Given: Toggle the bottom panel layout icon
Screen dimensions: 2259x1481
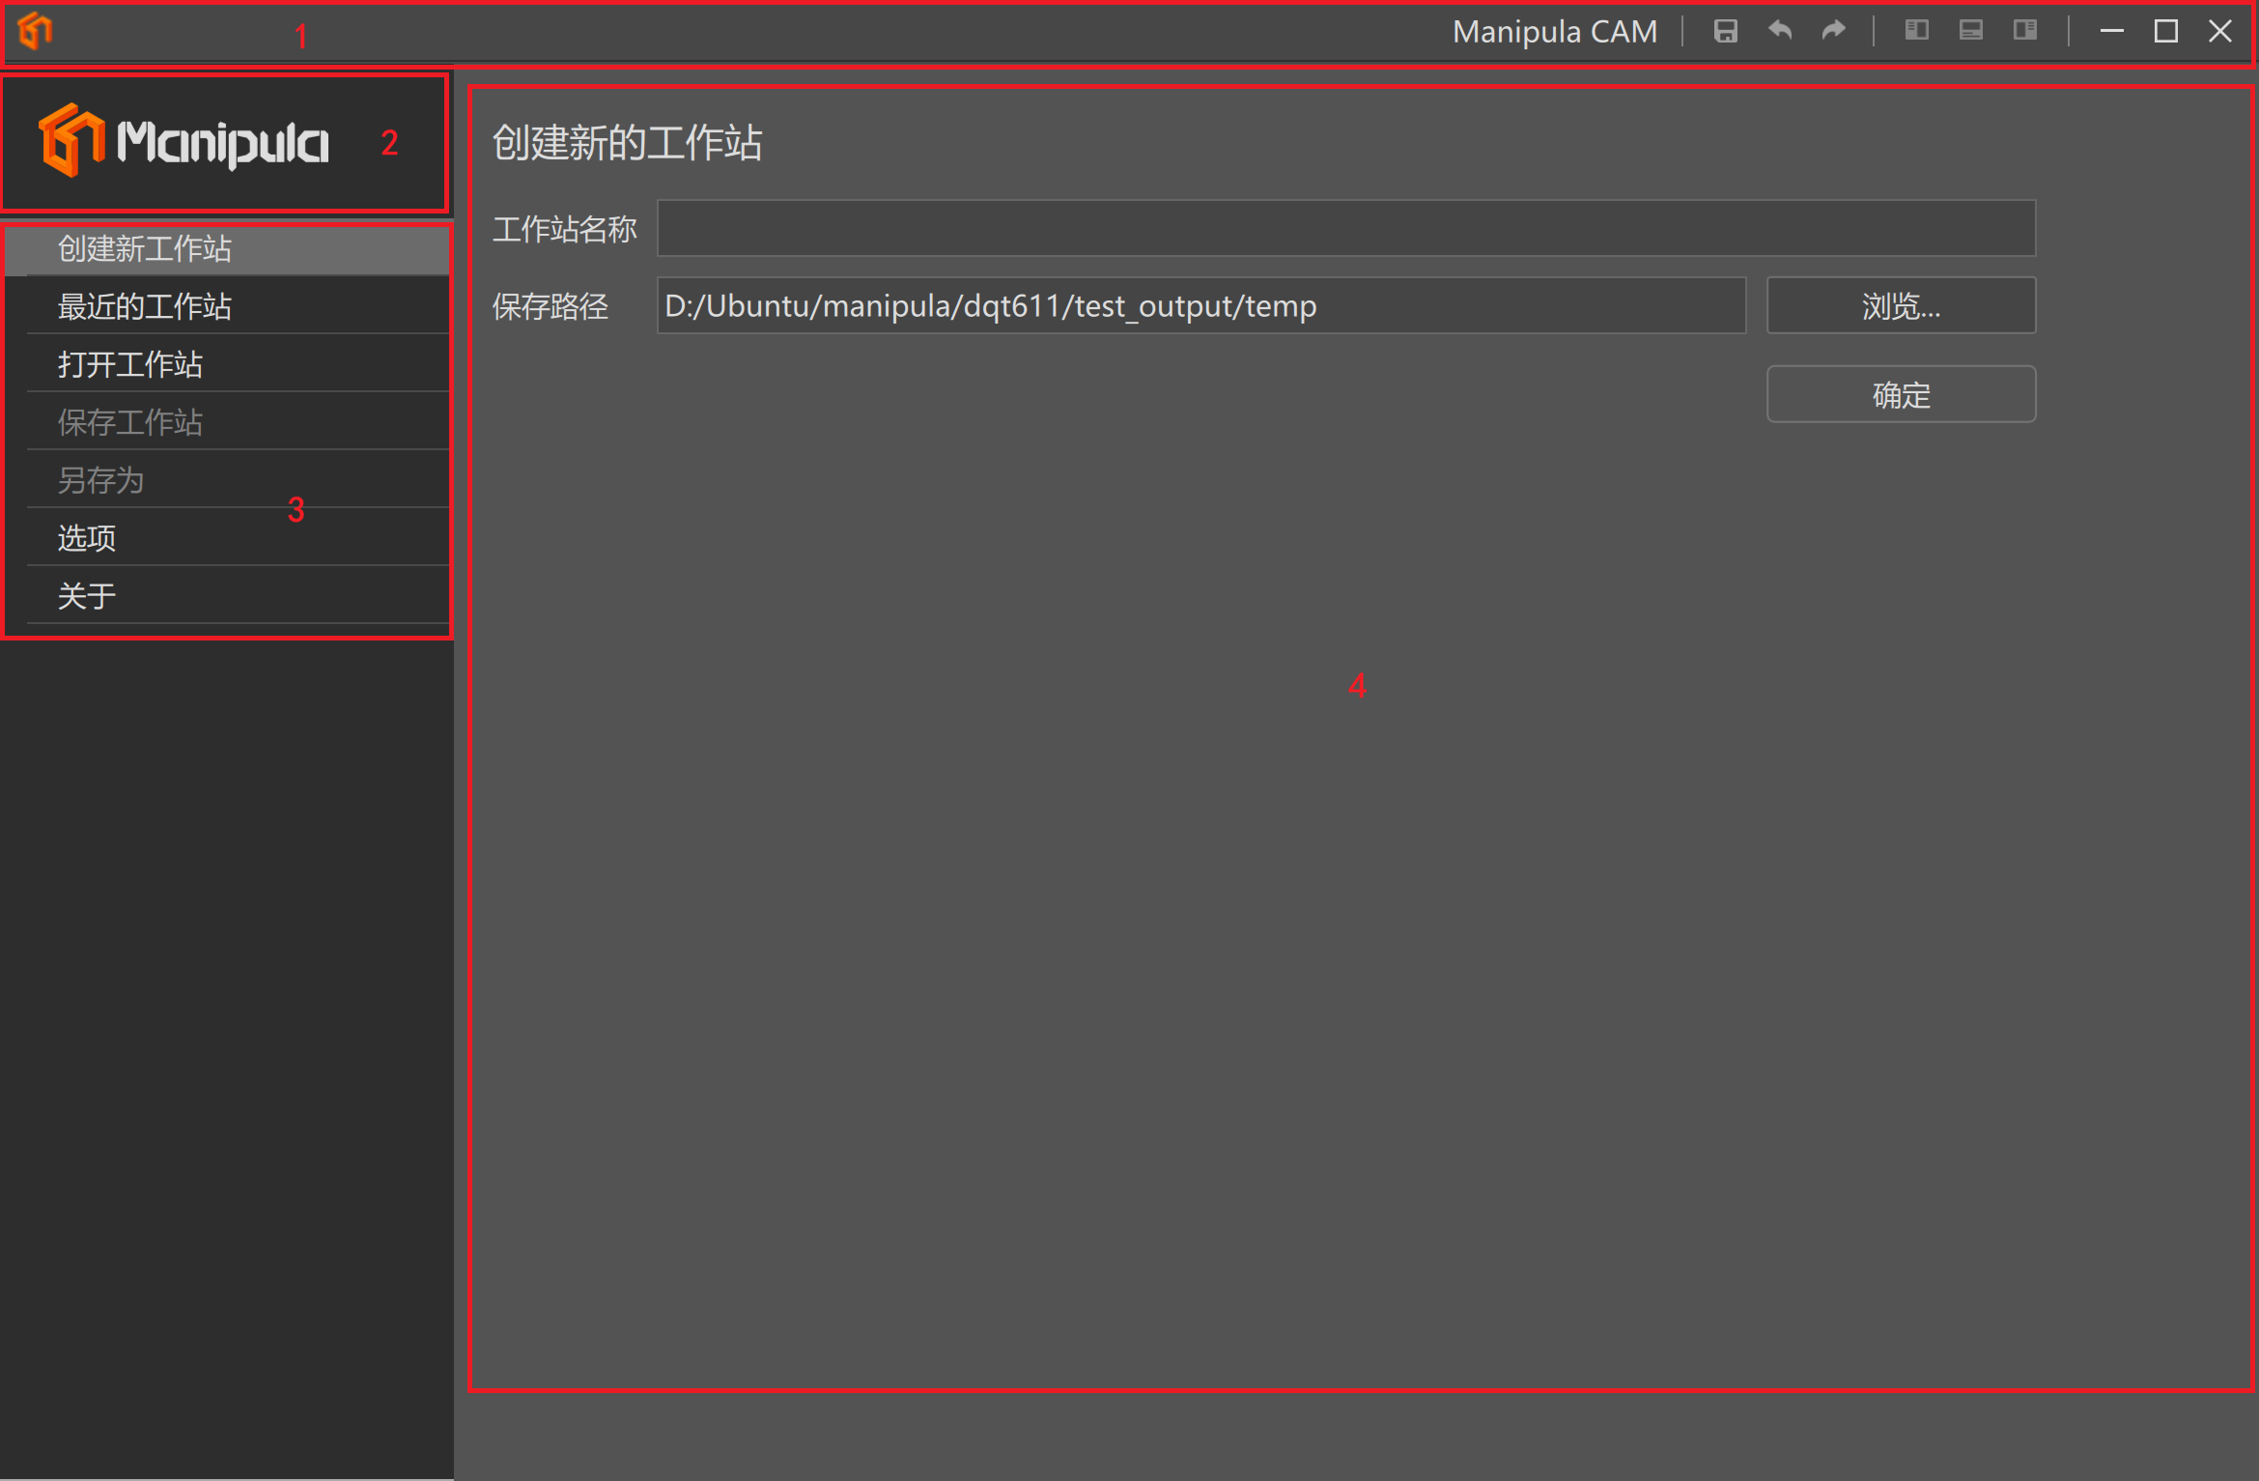Looking at the screenshot, I should pos(1971,30).
